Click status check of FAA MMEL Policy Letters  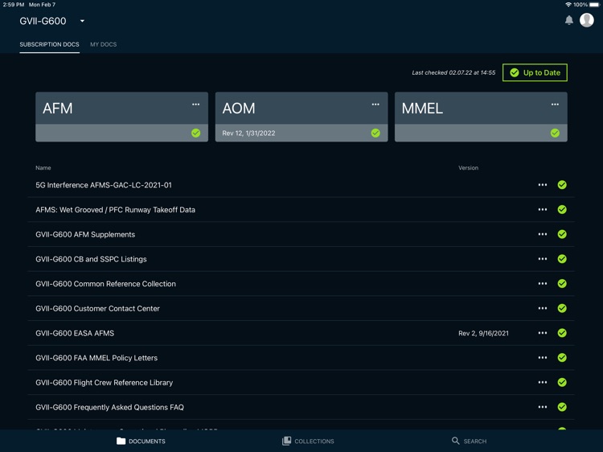[x=562, y=357]
